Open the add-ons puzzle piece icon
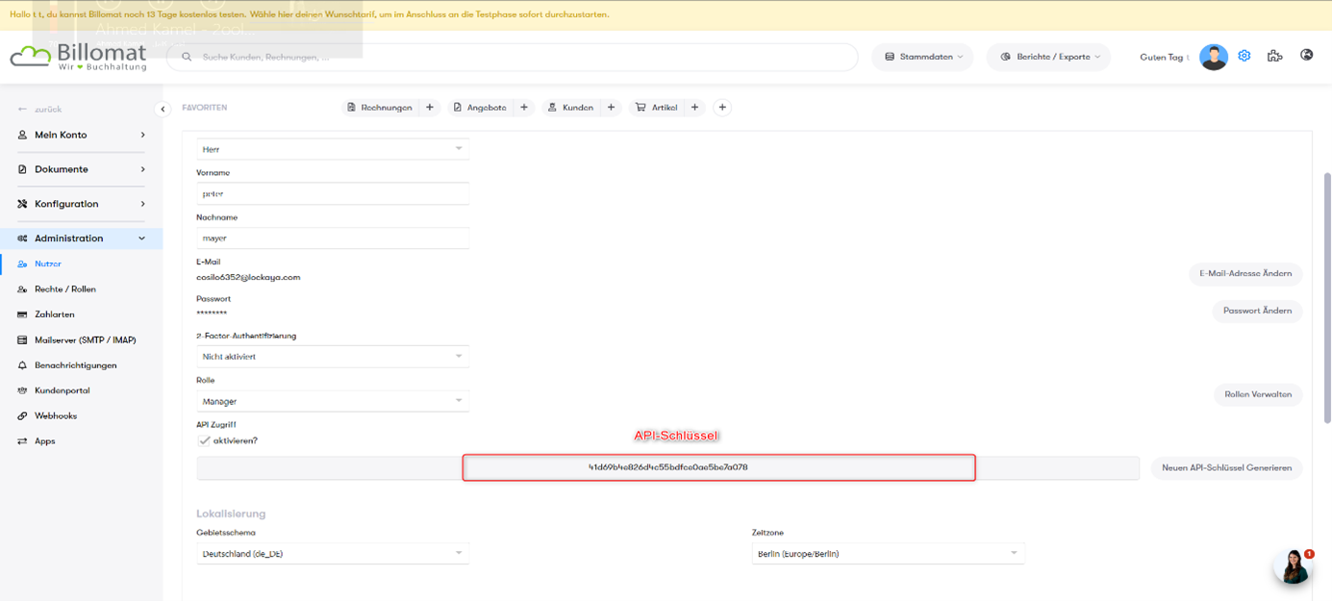 1274,56
